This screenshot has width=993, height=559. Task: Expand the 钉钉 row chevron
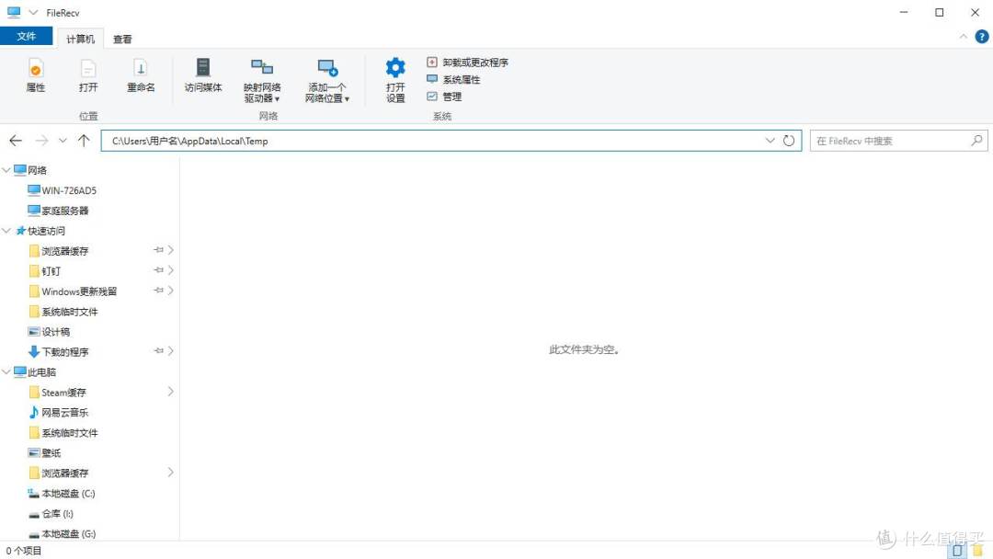[x=171, y=270]
